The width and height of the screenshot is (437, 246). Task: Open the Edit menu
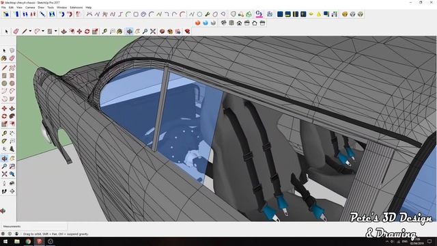click(11, 8)
